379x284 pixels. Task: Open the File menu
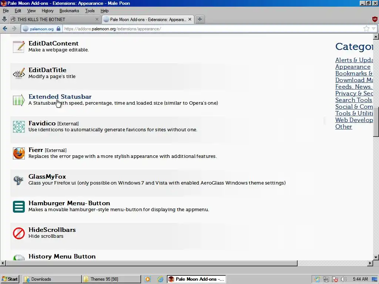click(6, 11)
